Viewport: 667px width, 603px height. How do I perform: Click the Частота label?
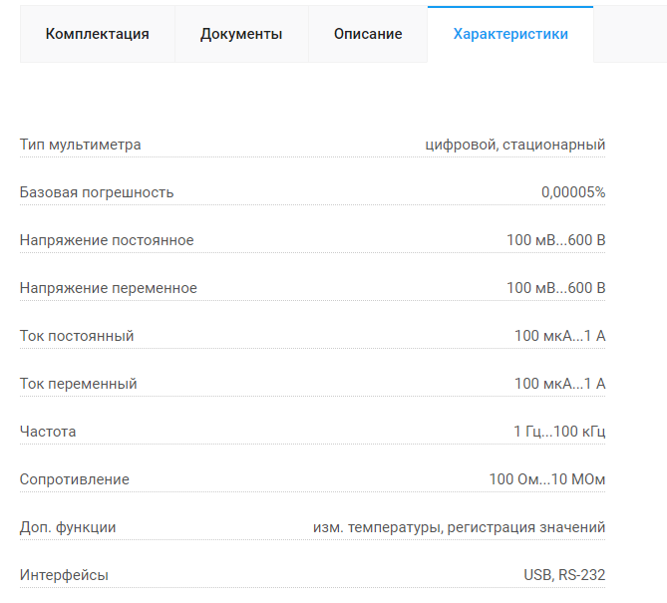[48, 432]
